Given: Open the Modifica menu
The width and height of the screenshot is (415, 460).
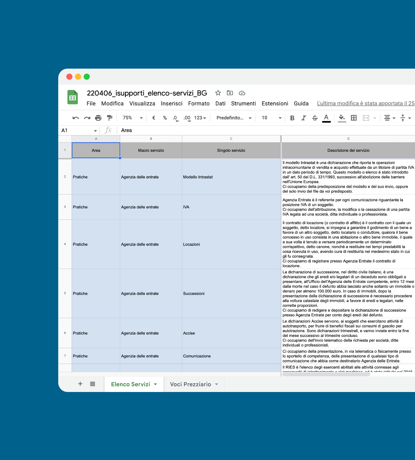Looking at the screenshot, I should [x=112, y=104].
